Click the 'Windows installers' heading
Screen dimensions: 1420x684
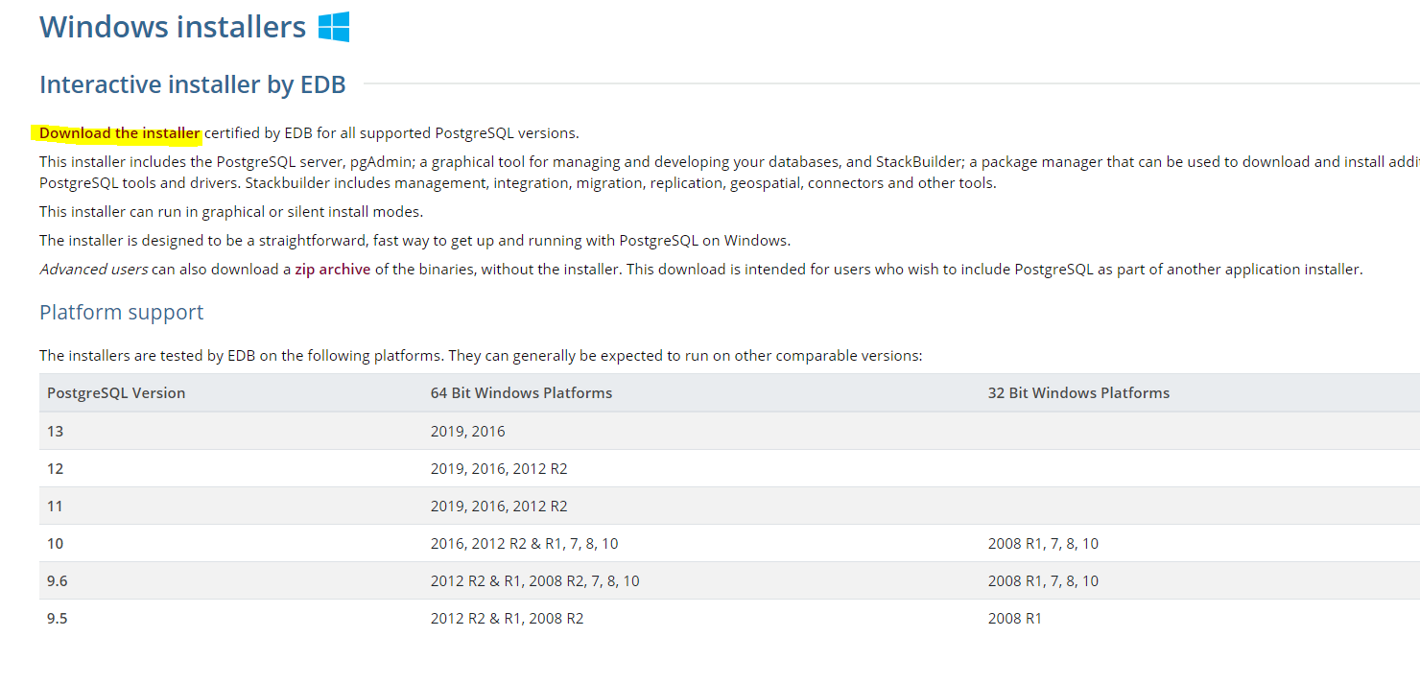click(173, 27)
